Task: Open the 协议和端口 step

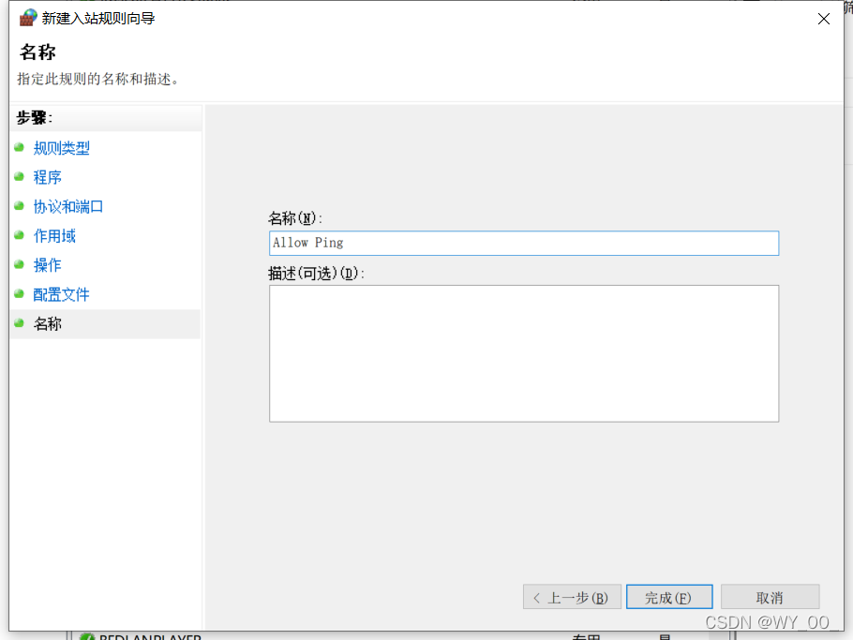Action: click(68, 207)
